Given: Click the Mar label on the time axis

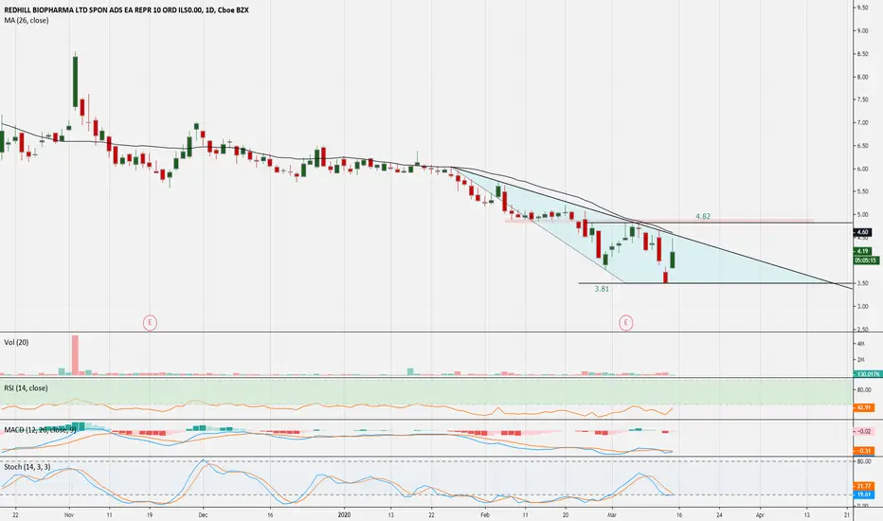Looking at the screenshot, I should click(612, 514).
